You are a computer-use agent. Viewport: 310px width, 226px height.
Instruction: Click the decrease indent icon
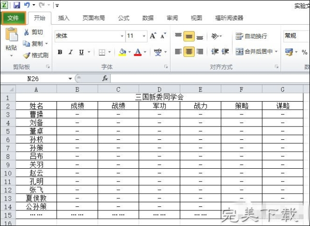tap(214, 52)
